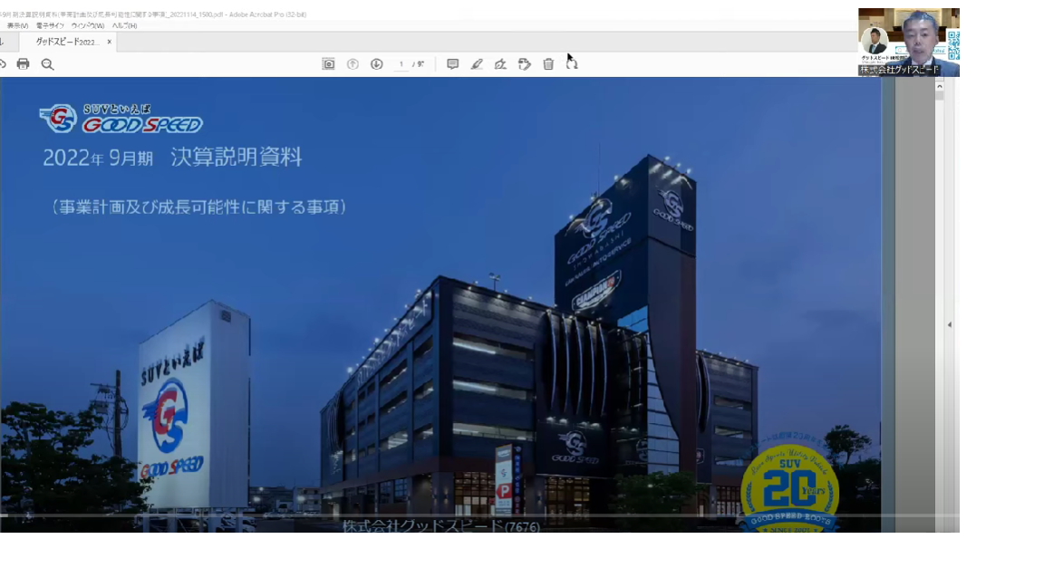Image resolution: width=1044 pixels, height=587 pixels.
Task: Click the 株式会社グッドスピード webcam caption
Action: point(899,69)
